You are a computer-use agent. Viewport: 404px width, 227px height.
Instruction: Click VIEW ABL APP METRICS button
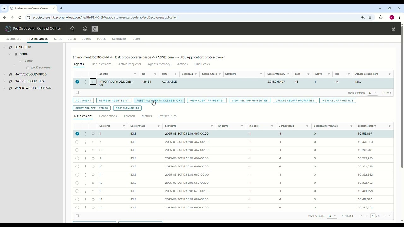[338, 101]
